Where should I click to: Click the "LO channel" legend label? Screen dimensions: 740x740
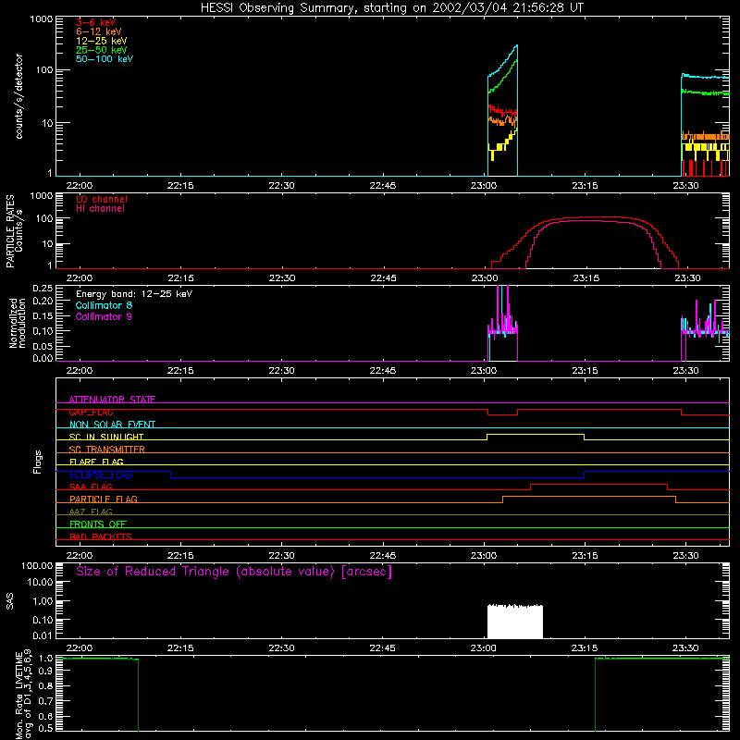(x=102, y=199)
